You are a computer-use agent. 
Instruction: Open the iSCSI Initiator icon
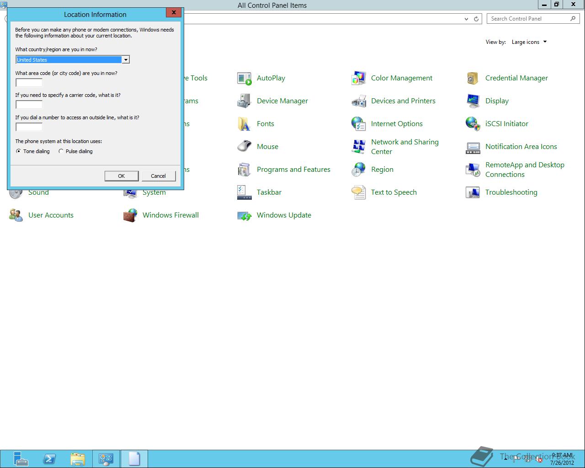point(473,124)
